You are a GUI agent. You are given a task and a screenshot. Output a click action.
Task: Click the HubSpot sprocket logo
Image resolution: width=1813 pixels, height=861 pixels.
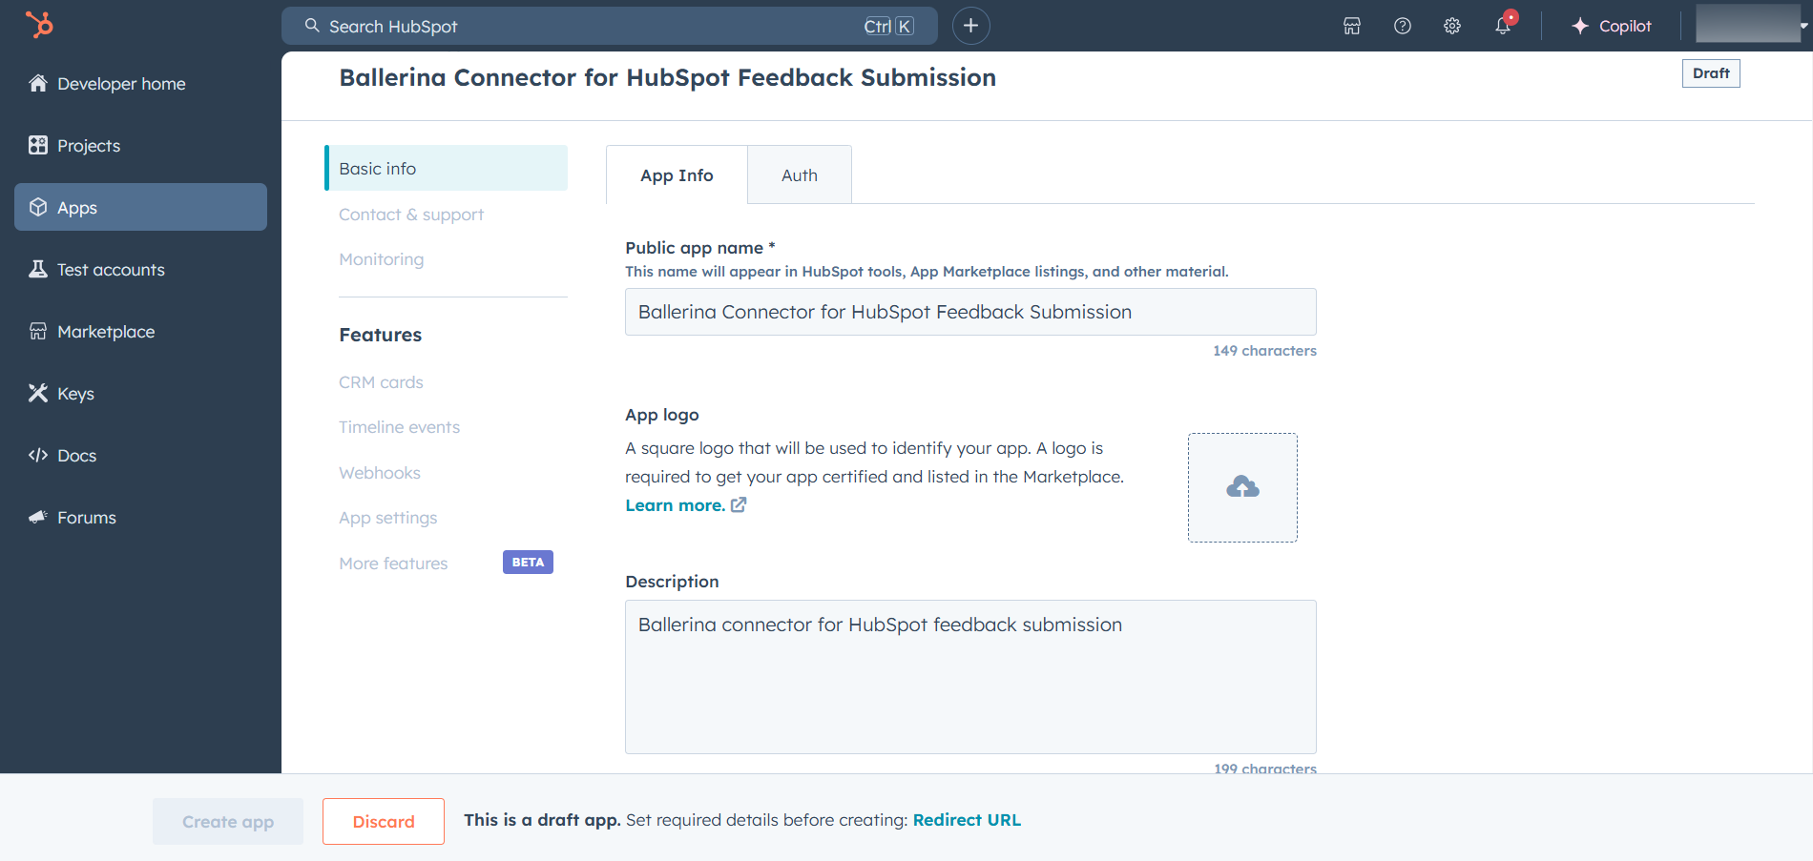pyautogui.click(x=39, y=25)
